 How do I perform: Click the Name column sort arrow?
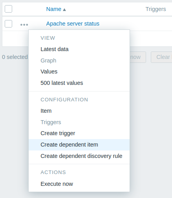[64, 10]
